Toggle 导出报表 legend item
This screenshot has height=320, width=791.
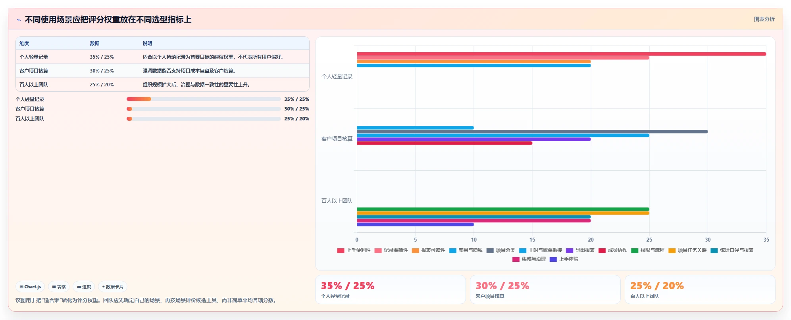tap(580, 250)
